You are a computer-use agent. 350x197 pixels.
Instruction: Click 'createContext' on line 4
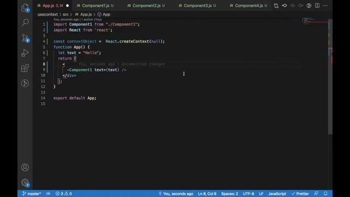(134, 42)
